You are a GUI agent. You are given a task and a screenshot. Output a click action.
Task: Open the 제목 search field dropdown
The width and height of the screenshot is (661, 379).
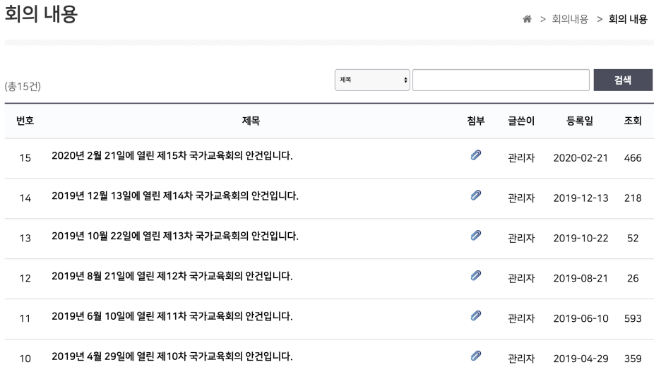click(x=372, y=80)
